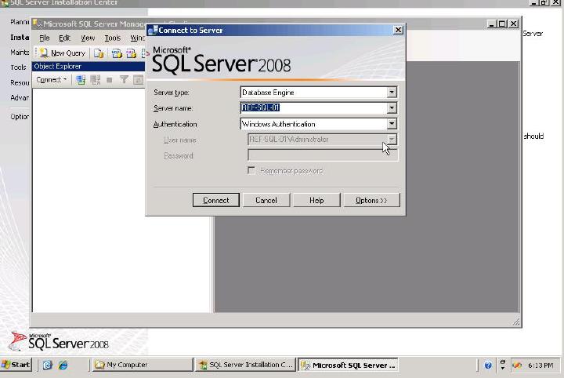This screenshot has width=564, height=378.
Task: Select Tools in Installation Center sidebar
Action: [x=18, y=67]
